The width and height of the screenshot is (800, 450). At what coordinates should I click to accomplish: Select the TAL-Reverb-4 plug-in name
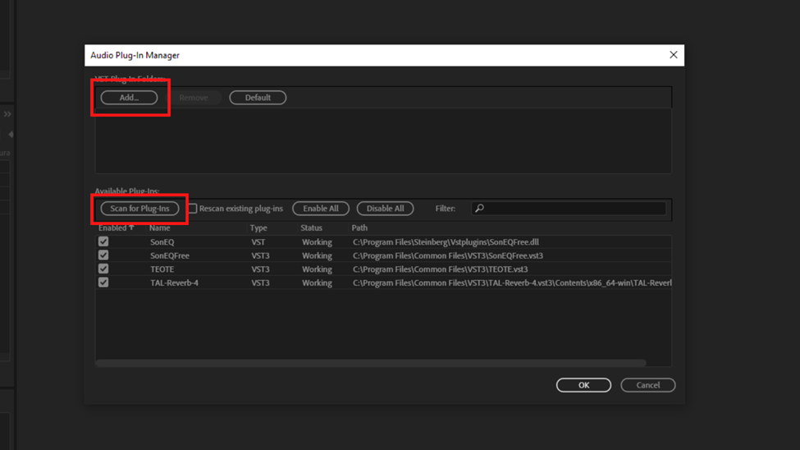pos(174,282)
